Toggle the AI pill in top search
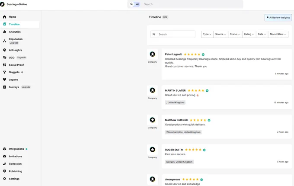The image size is (294, 186). click(x=137, y=4)
